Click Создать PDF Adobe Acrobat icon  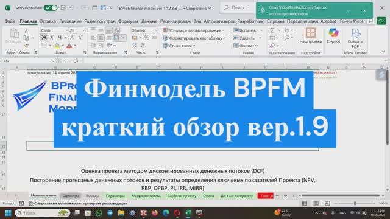pos(355,38)
